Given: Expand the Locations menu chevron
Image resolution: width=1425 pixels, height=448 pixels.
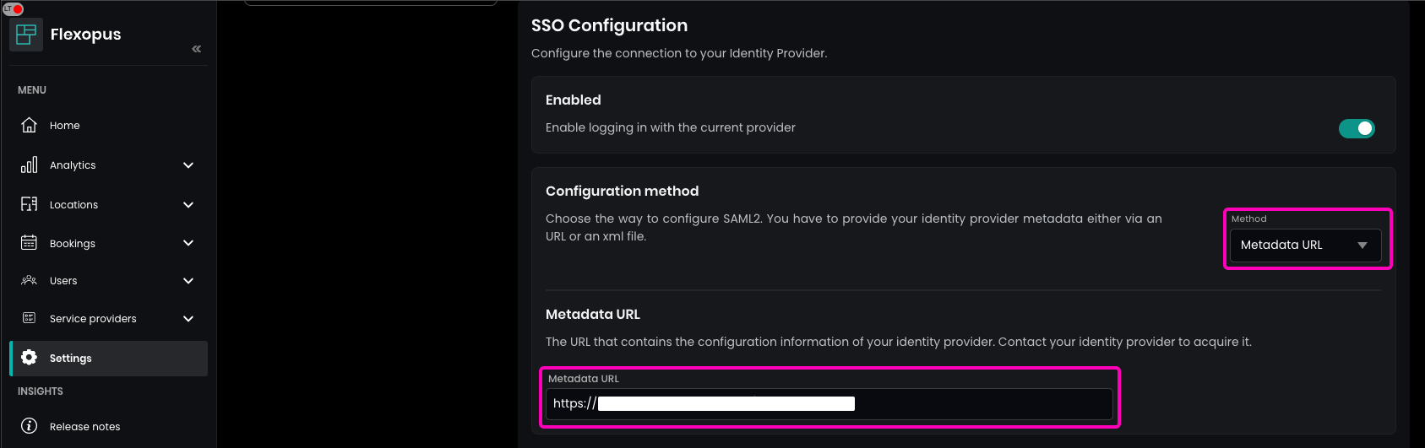Looking at the screenshot, I should [x=188, y=205].
